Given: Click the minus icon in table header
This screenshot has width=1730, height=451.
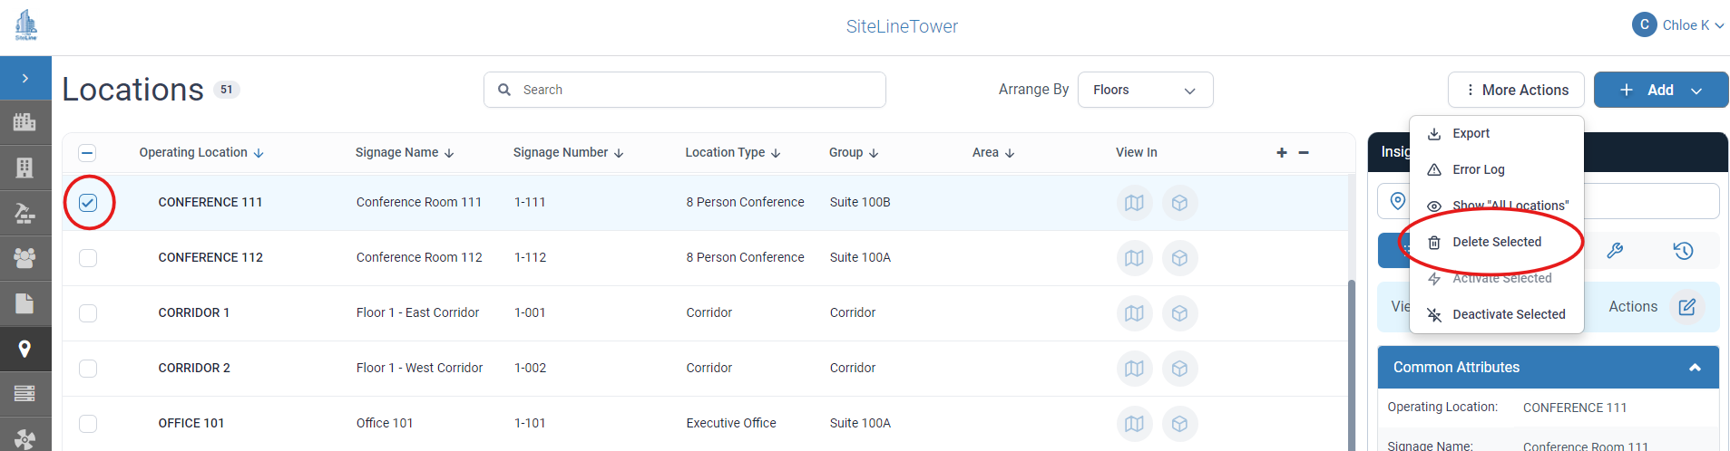Looking at the screenshot, I should pos(1304,153).
